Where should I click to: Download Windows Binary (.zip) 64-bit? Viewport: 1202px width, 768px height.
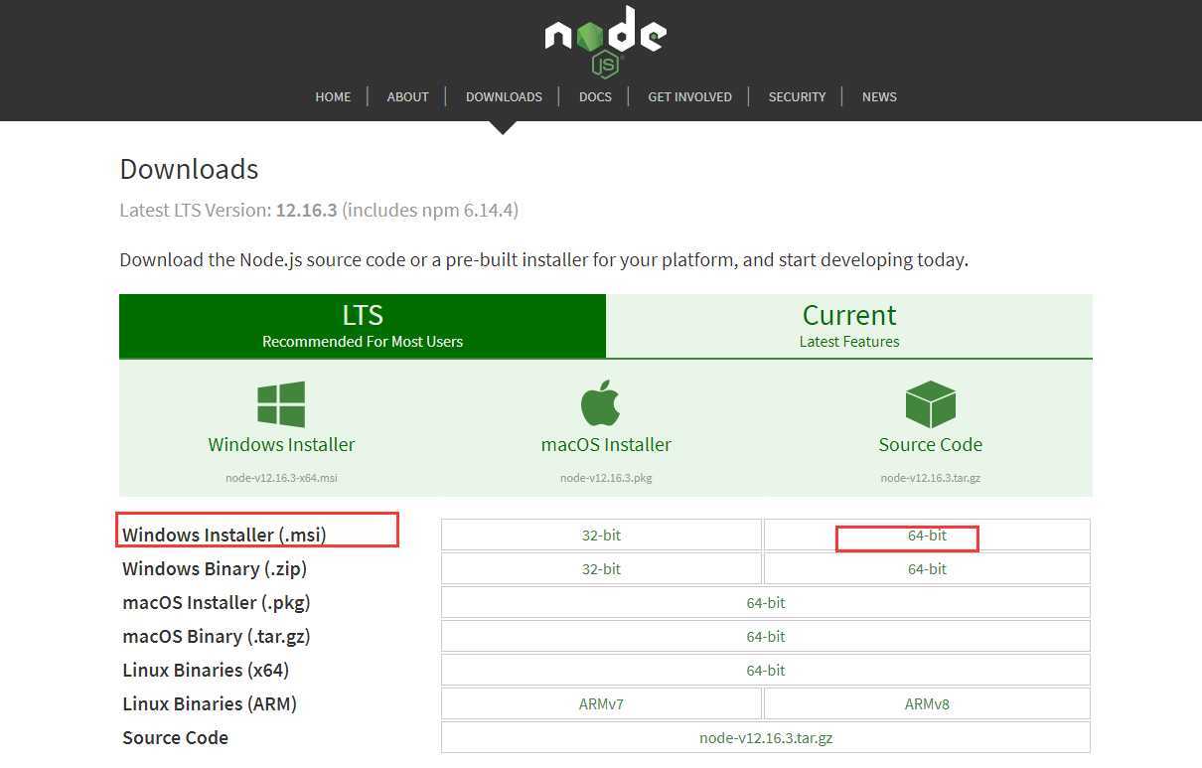coord(927,568)
